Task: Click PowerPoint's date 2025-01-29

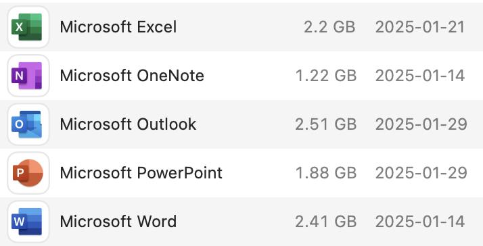Action: (421, 173)
